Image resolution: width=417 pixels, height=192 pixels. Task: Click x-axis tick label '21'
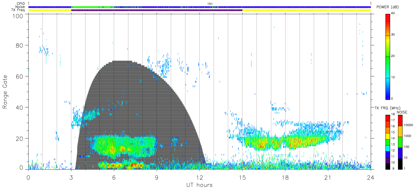328,177
